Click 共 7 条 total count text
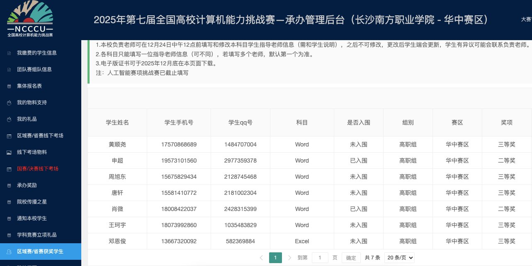 [372, 257]
